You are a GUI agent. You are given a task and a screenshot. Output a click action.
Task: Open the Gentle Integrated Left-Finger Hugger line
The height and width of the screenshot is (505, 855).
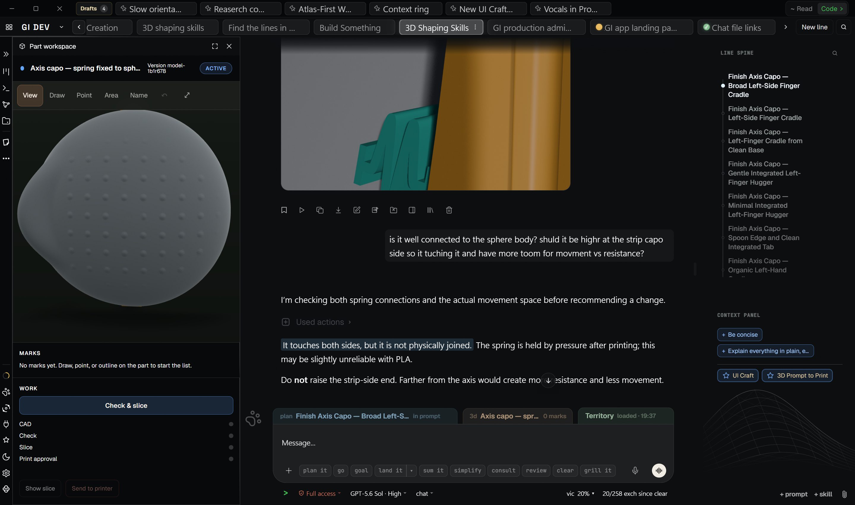(x=764, y=173)
